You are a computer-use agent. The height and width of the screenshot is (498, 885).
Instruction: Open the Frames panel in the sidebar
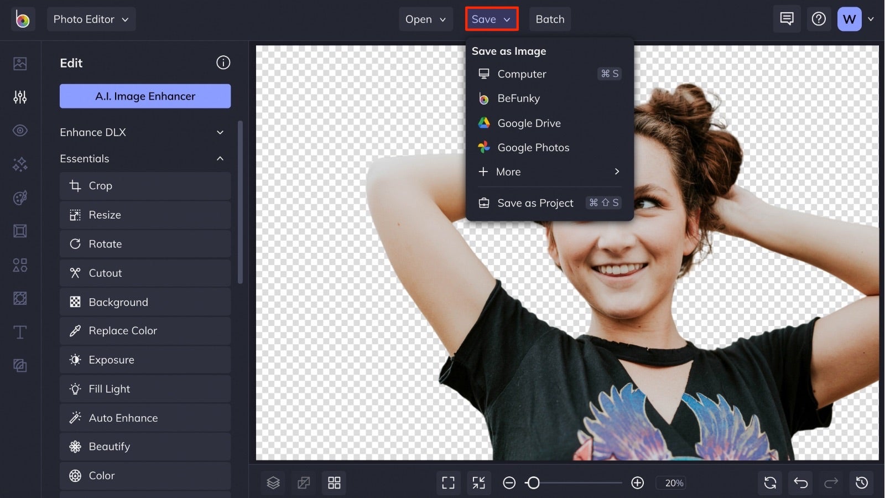(19, 231)
